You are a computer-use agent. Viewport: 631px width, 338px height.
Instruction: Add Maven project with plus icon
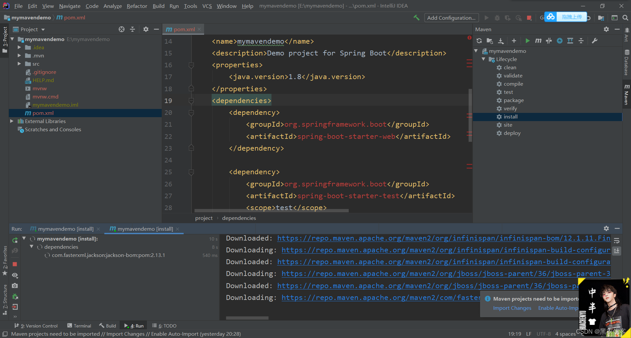pyautogui.click(x=514, y=41)
